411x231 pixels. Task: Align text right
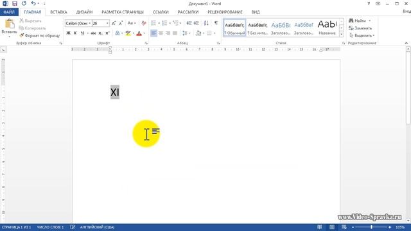(168, 33)
